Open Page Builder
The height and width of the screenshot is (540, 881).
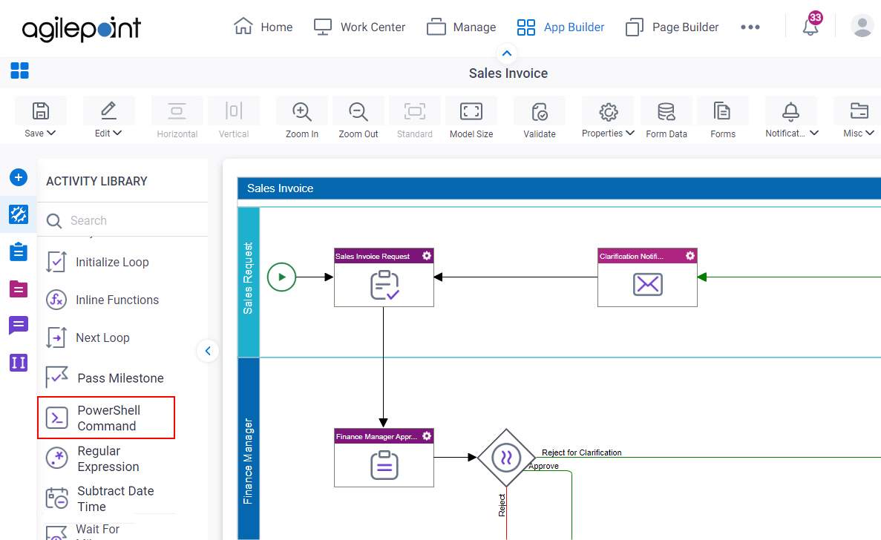[x=672, y=27]
